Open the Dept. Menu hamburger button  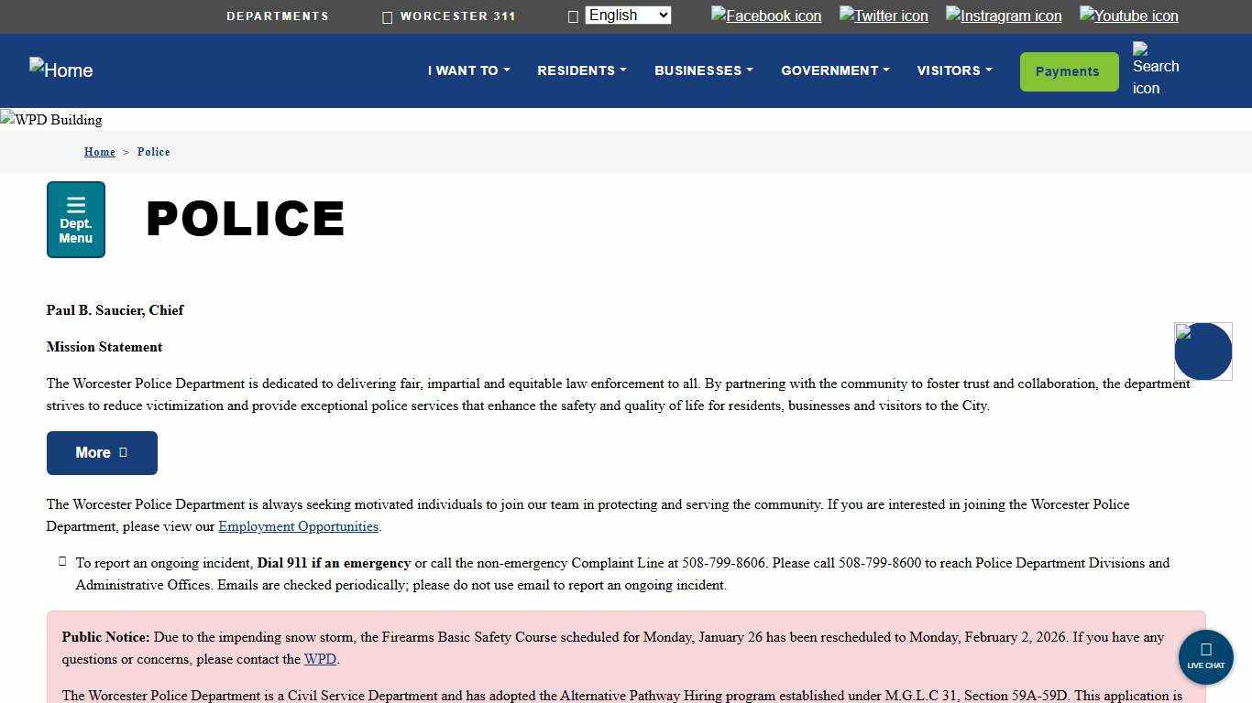(76, 220)
